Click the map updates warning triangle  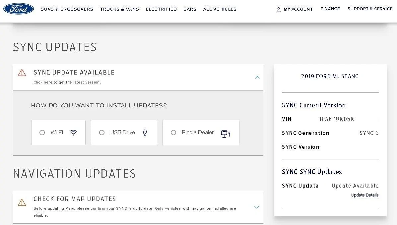tap(22, 202)
